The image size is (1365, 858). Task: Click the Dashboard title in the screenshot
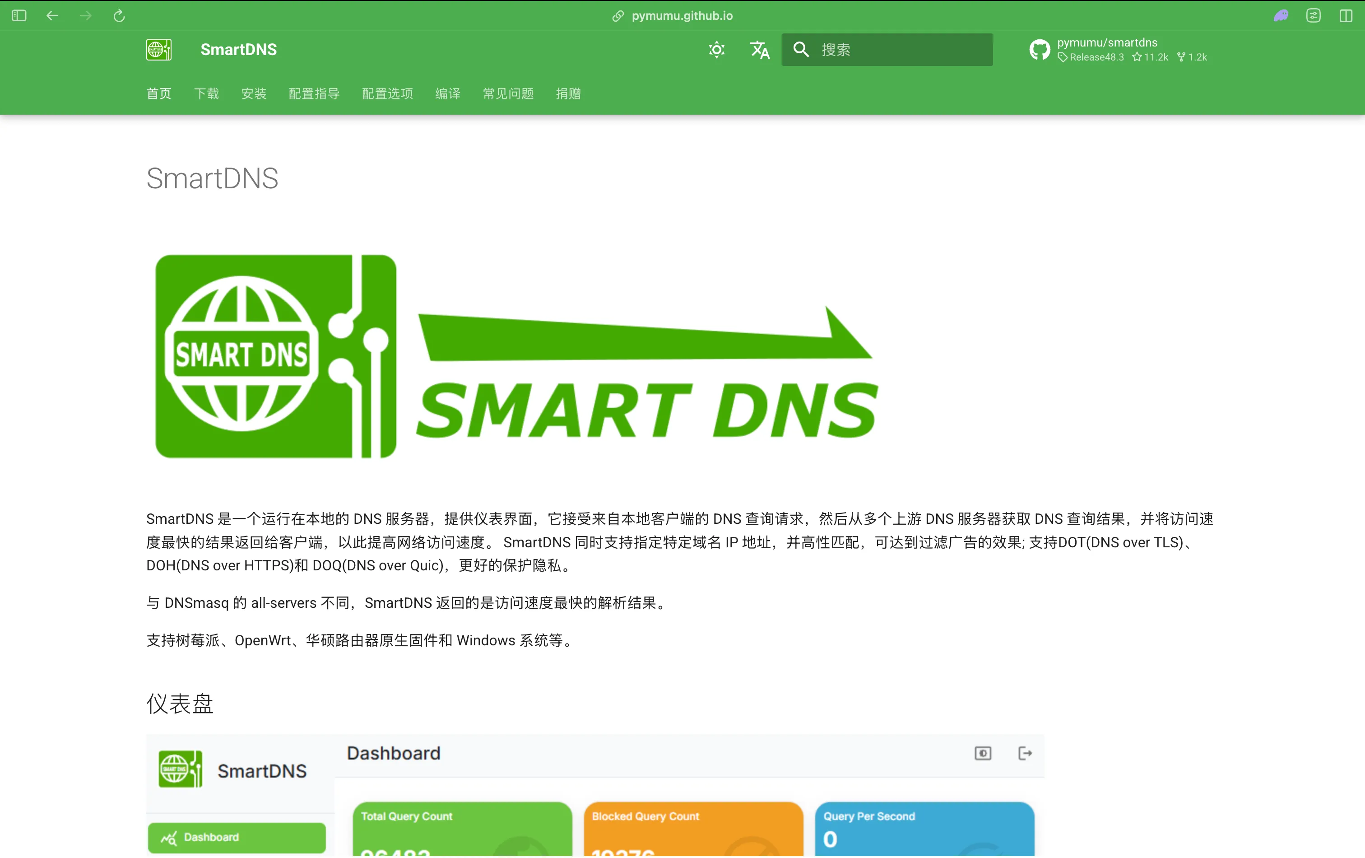pos(394,753)
